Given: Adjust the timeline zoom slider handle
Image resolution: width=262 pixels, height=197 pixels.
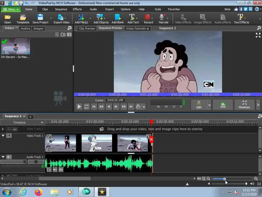Looking at the screenshot, I should pos(225,179).
